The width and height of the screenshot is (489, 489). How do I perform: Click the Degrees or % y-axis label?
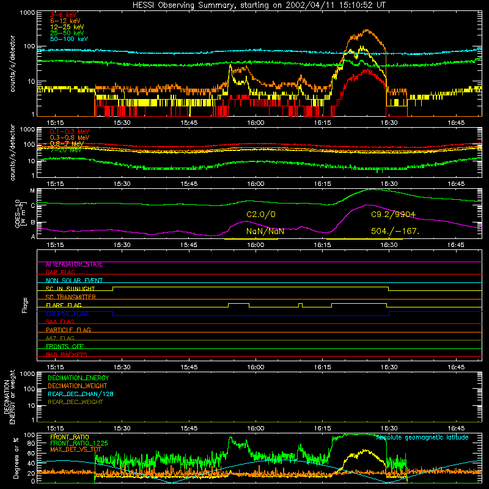click(16, 458)
